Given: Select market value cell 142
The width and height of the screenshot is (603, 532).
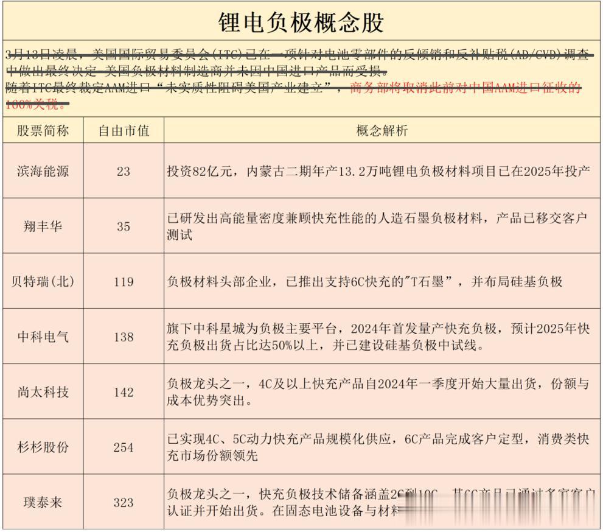Looking at the screenshot, I should (124, 393).
